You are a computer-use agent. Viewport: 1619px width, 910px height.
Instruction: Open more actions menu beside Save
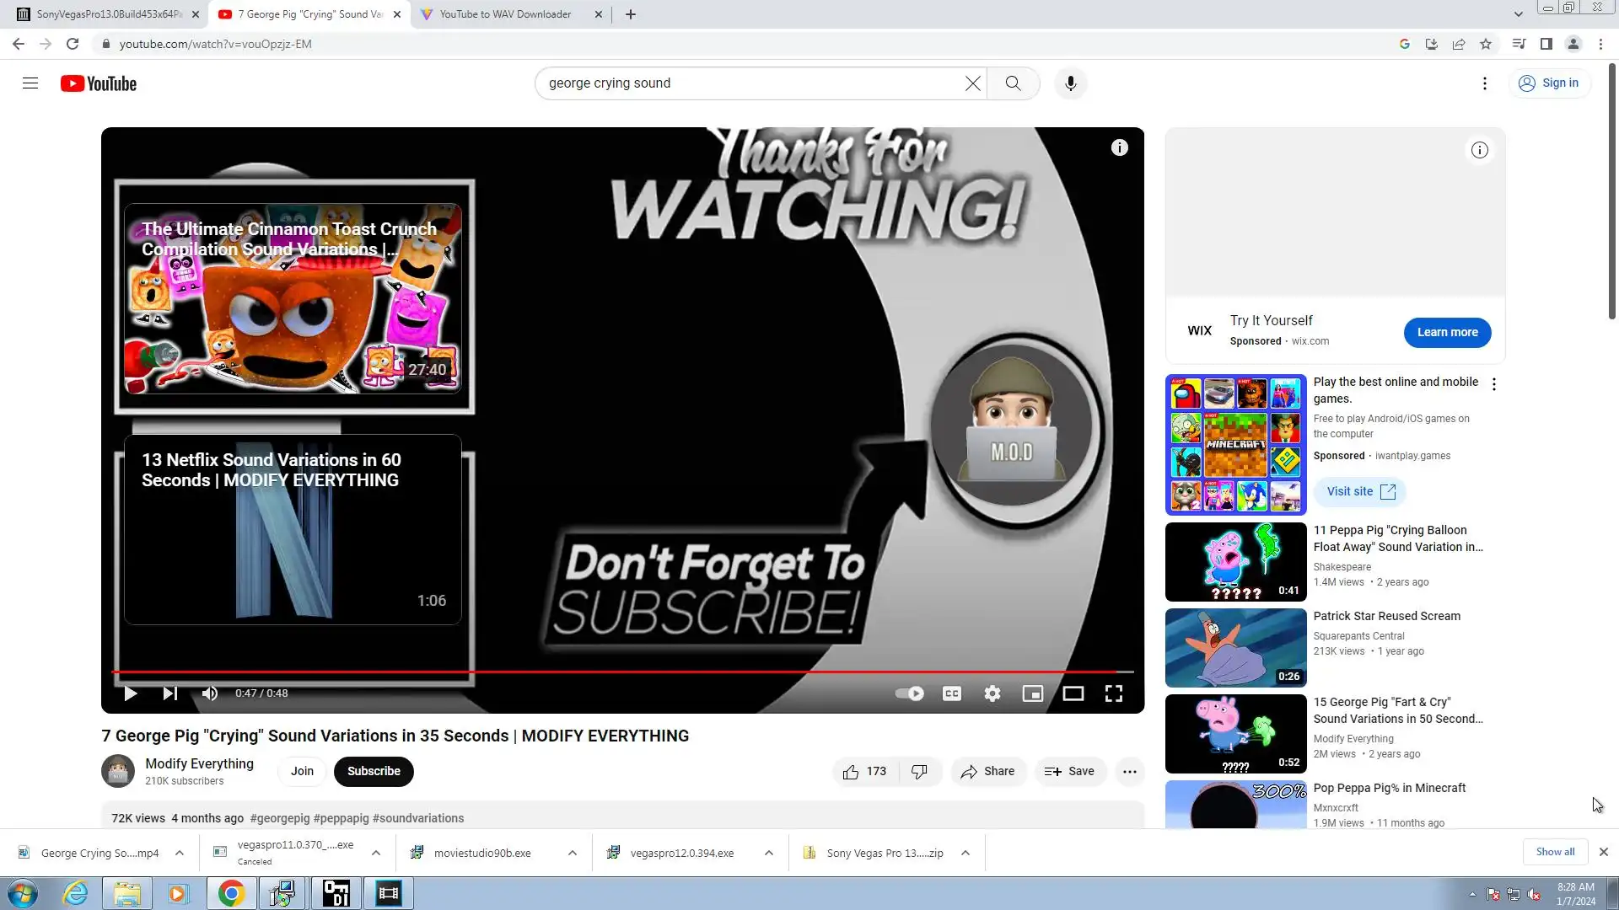(1129, 771)
